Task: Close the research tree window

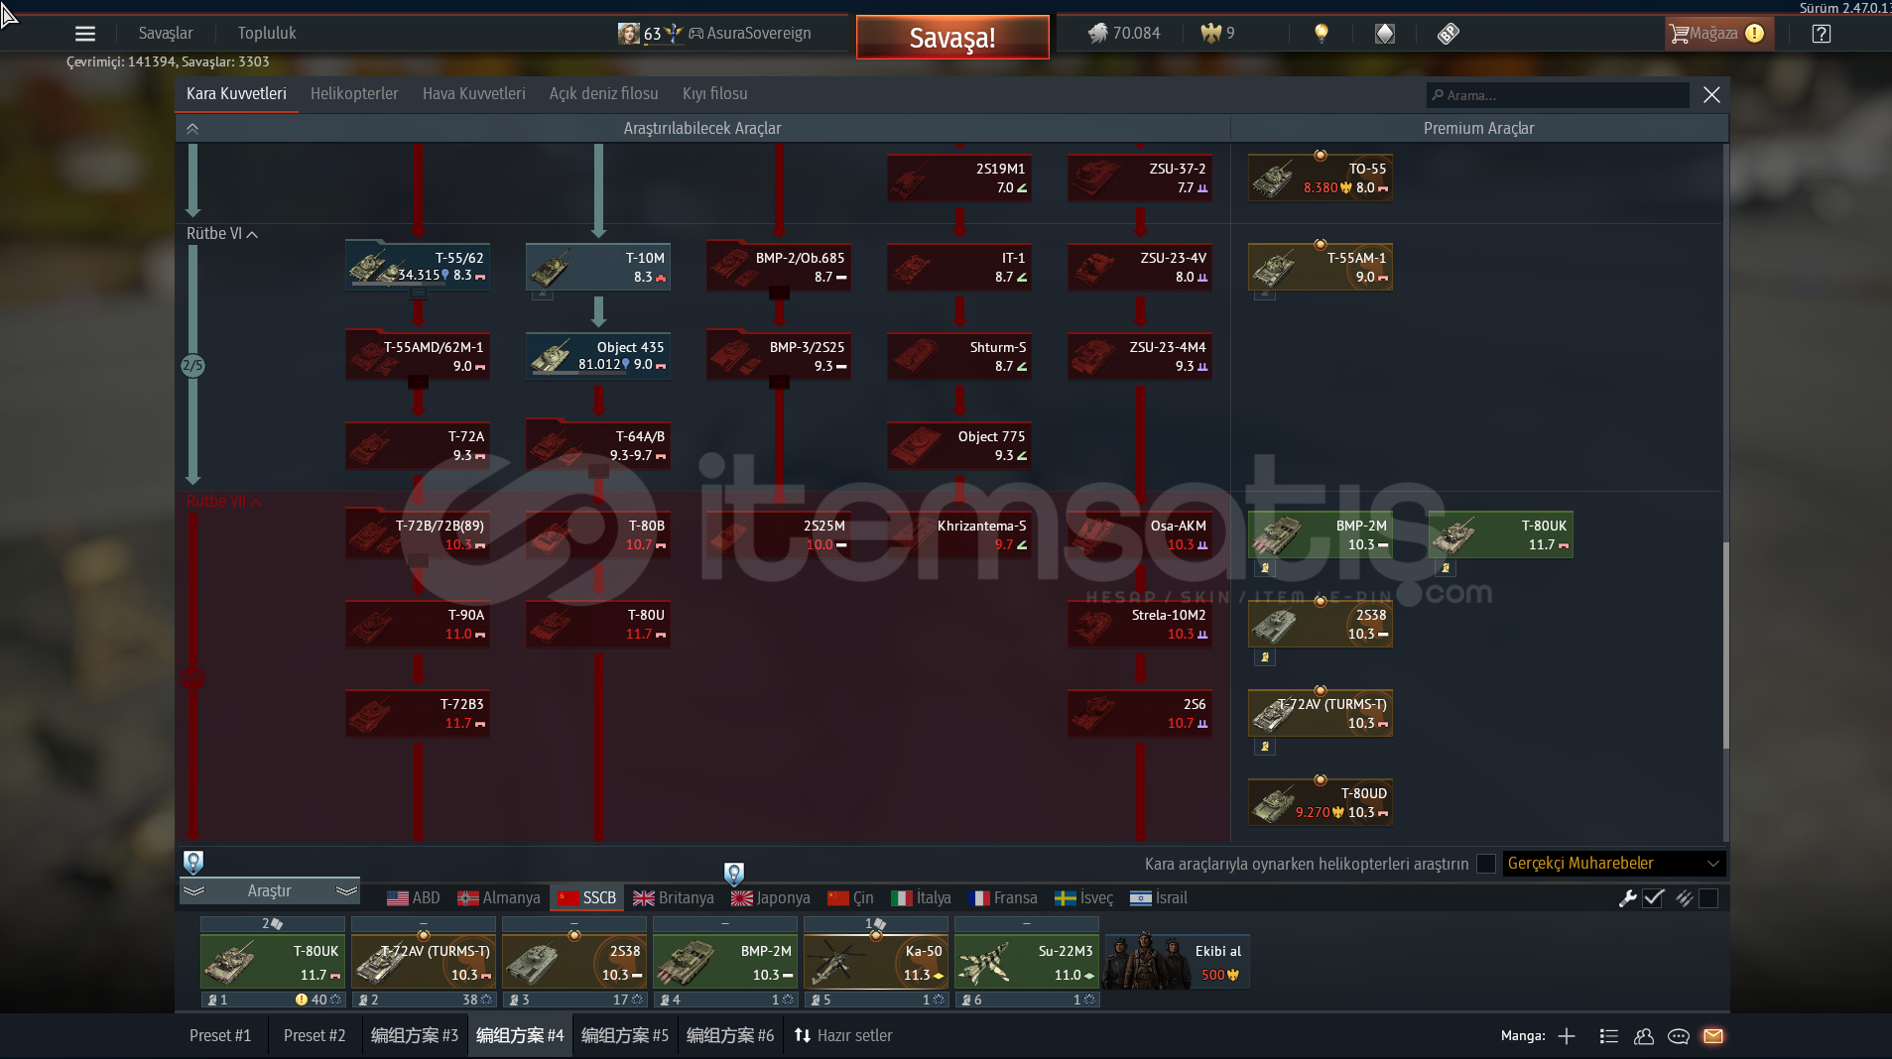Action: [x=1711, y=95]
